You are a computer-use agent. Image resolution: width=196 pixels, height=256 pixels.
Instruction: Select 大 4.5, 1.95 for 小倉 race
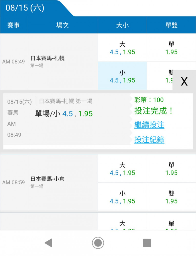tap(122, 168)
